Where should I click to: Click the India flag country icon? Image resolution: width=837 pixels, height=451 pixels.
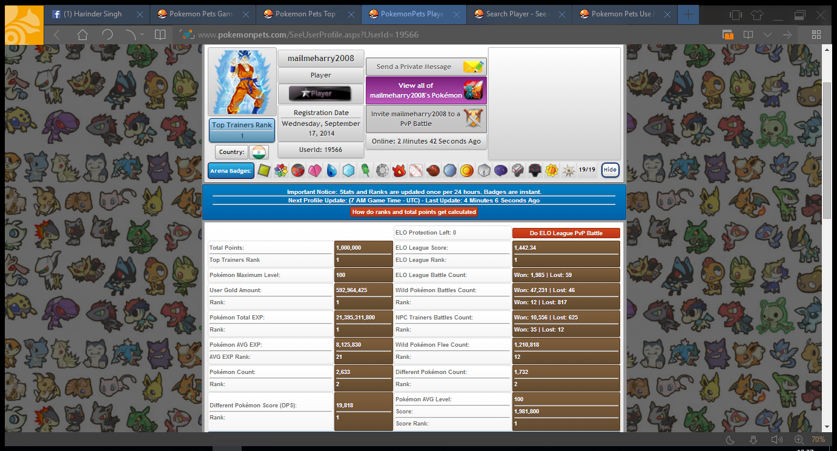coord(259,152)
